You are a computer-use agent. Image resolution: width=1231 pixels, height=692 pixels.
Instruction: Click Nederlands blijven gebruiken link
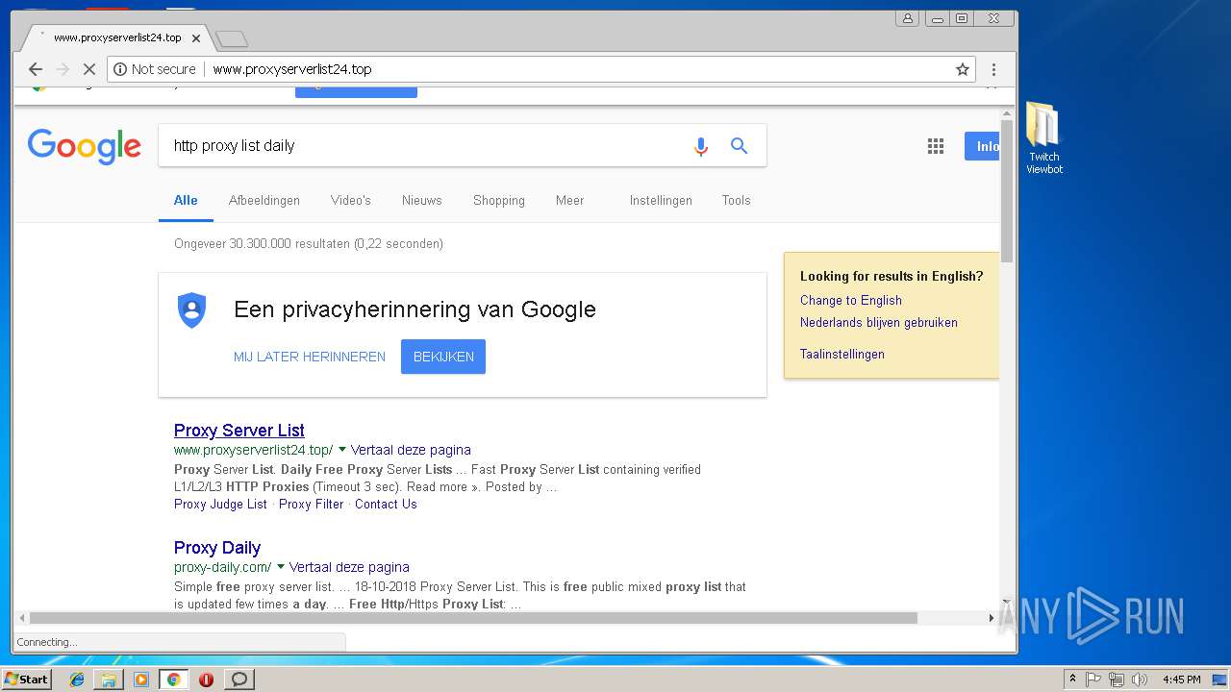click(879, 322)
